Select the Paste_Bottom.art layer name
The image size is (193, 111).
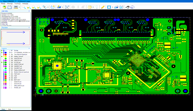[x=20, y=70]
